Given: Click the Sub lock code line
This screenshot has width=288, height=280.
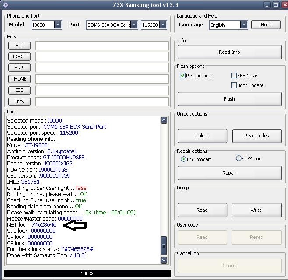Looking at the screenshot, I should (31, 231).
